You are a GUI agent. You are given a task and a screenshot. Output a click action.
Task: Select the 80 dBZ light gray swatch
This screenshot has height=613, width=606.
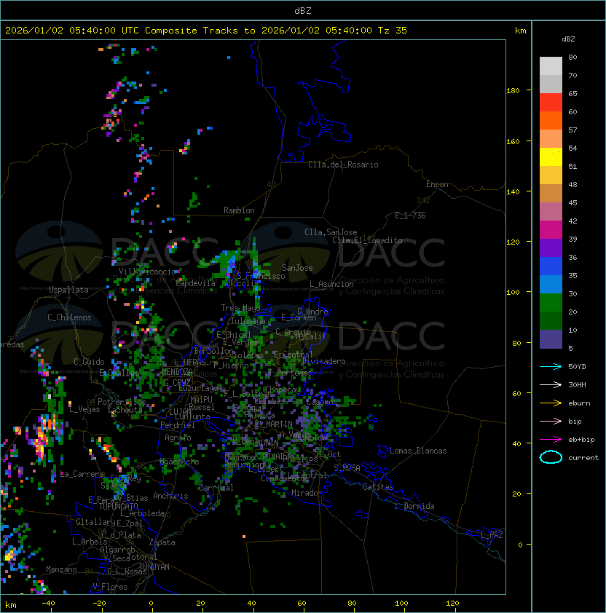(551, 66)
